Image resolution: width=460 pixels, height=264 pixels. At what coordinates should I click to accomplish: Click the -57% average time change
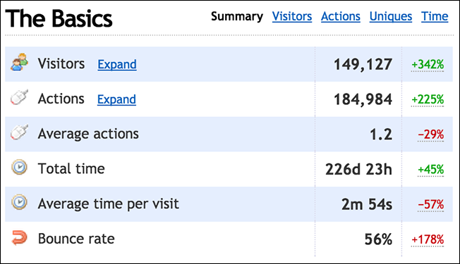click(x=430, y=205)
